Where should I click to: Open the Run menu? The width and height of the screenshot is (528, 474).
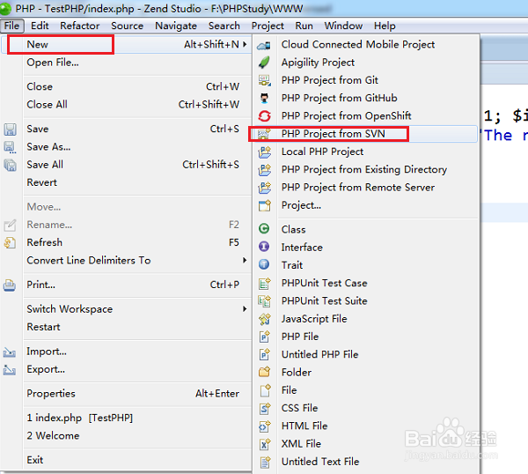tap(304, 26)
